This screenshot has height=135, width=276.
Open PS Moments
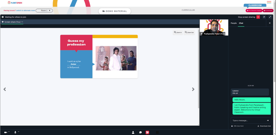tap(268, 10)
